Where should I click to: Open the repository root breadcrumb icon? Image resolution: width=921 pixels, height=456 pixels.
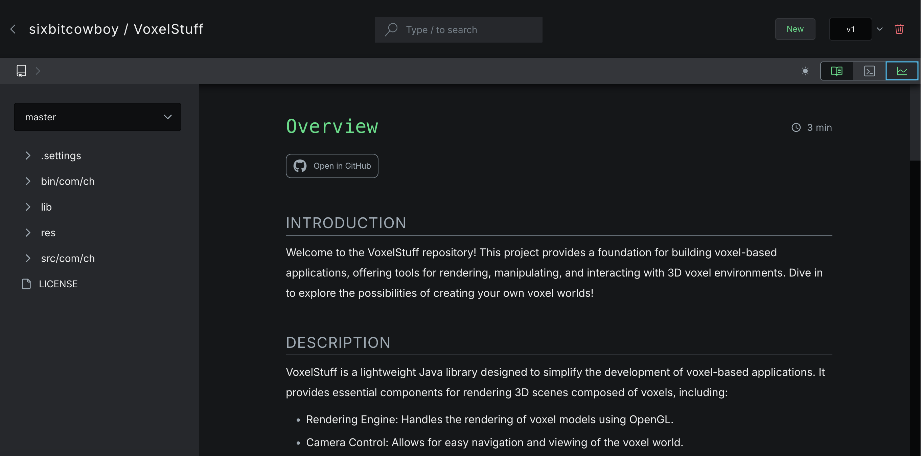(x=21, y=71)
